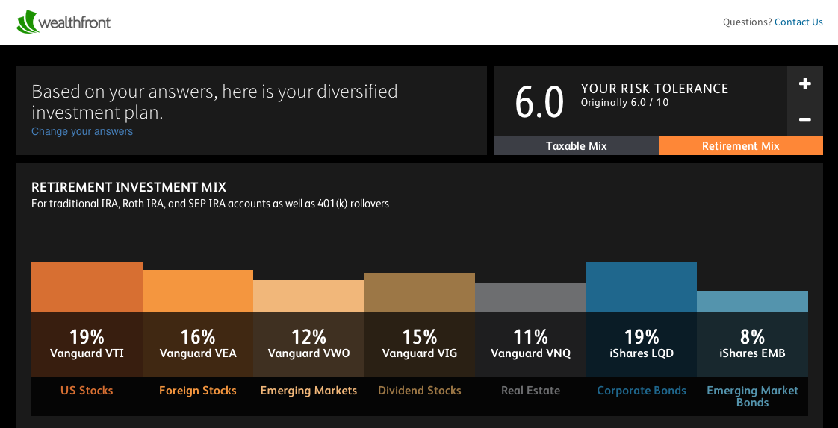Viewport: 838px width, 428px height.
Task: Select the 16% Vanguard VEA tile
Action: (x=198, y=344)
